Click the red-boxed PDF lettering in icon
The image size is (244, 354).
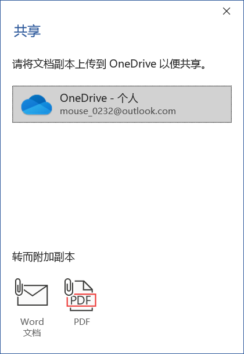pyautogui.click(x=81, y=300)
